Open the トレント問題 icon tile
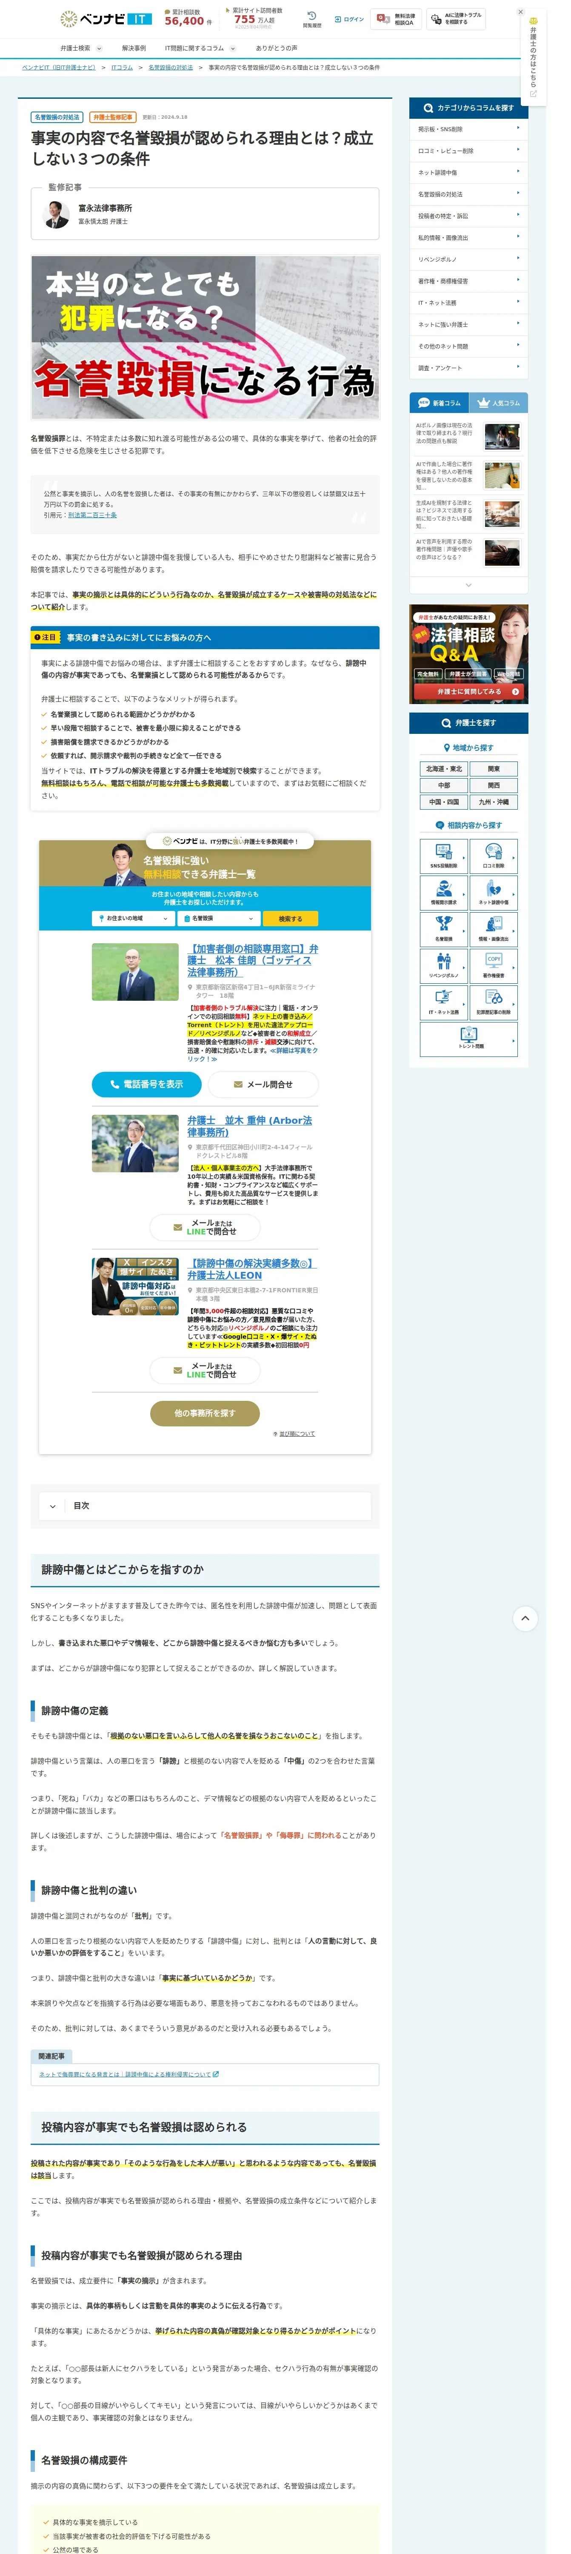Screen dimensions: 571x2554 (x=469, y=1038)
